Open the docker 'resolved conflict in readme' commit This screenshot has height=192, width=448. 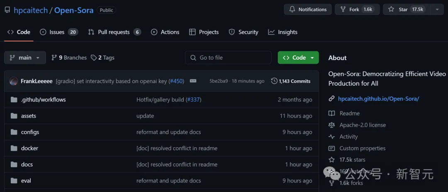pyautogui.click(x=177, y=149)
